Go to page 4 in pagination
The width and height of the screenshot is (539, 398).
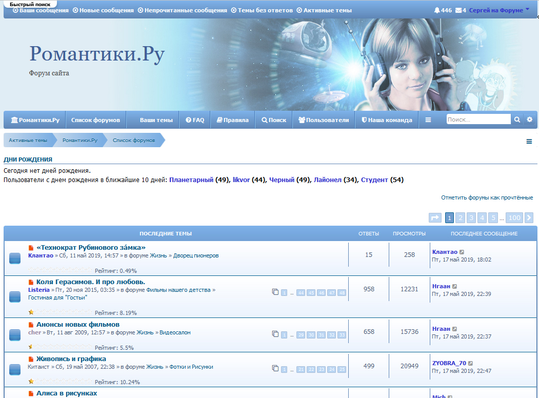482,217
